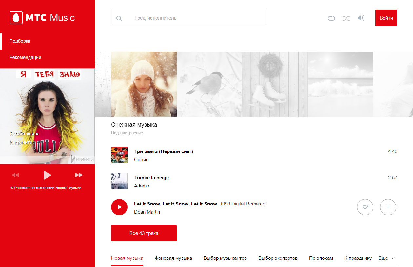Screen dimensions: 413x267
Task: Click the Войти login button
Action: pyautogui.click(x=386, y=18)
